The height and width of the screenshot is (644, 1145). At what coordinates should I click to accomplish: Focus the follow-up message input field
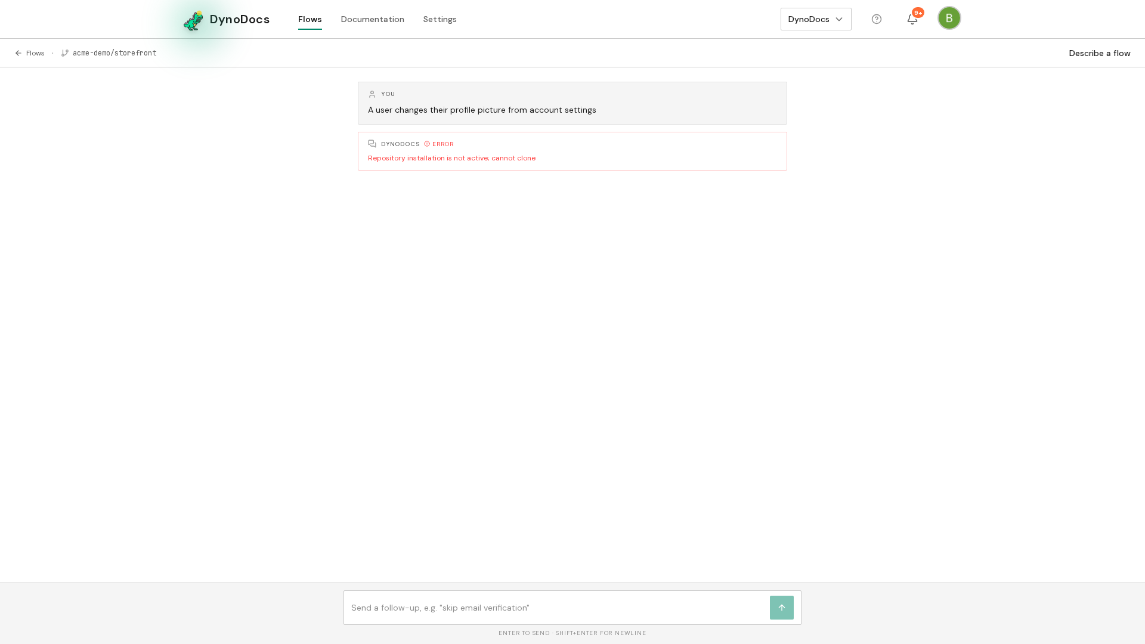coord(557,608)
